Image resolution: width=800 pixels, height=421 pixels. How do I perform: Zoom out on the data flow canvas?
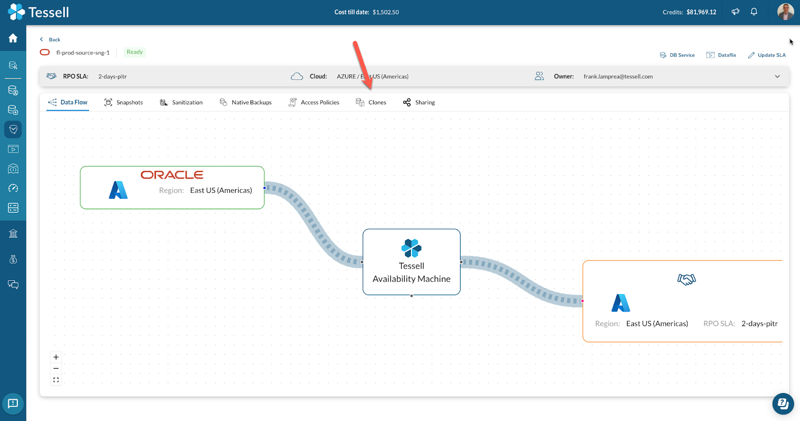point(56,369)
